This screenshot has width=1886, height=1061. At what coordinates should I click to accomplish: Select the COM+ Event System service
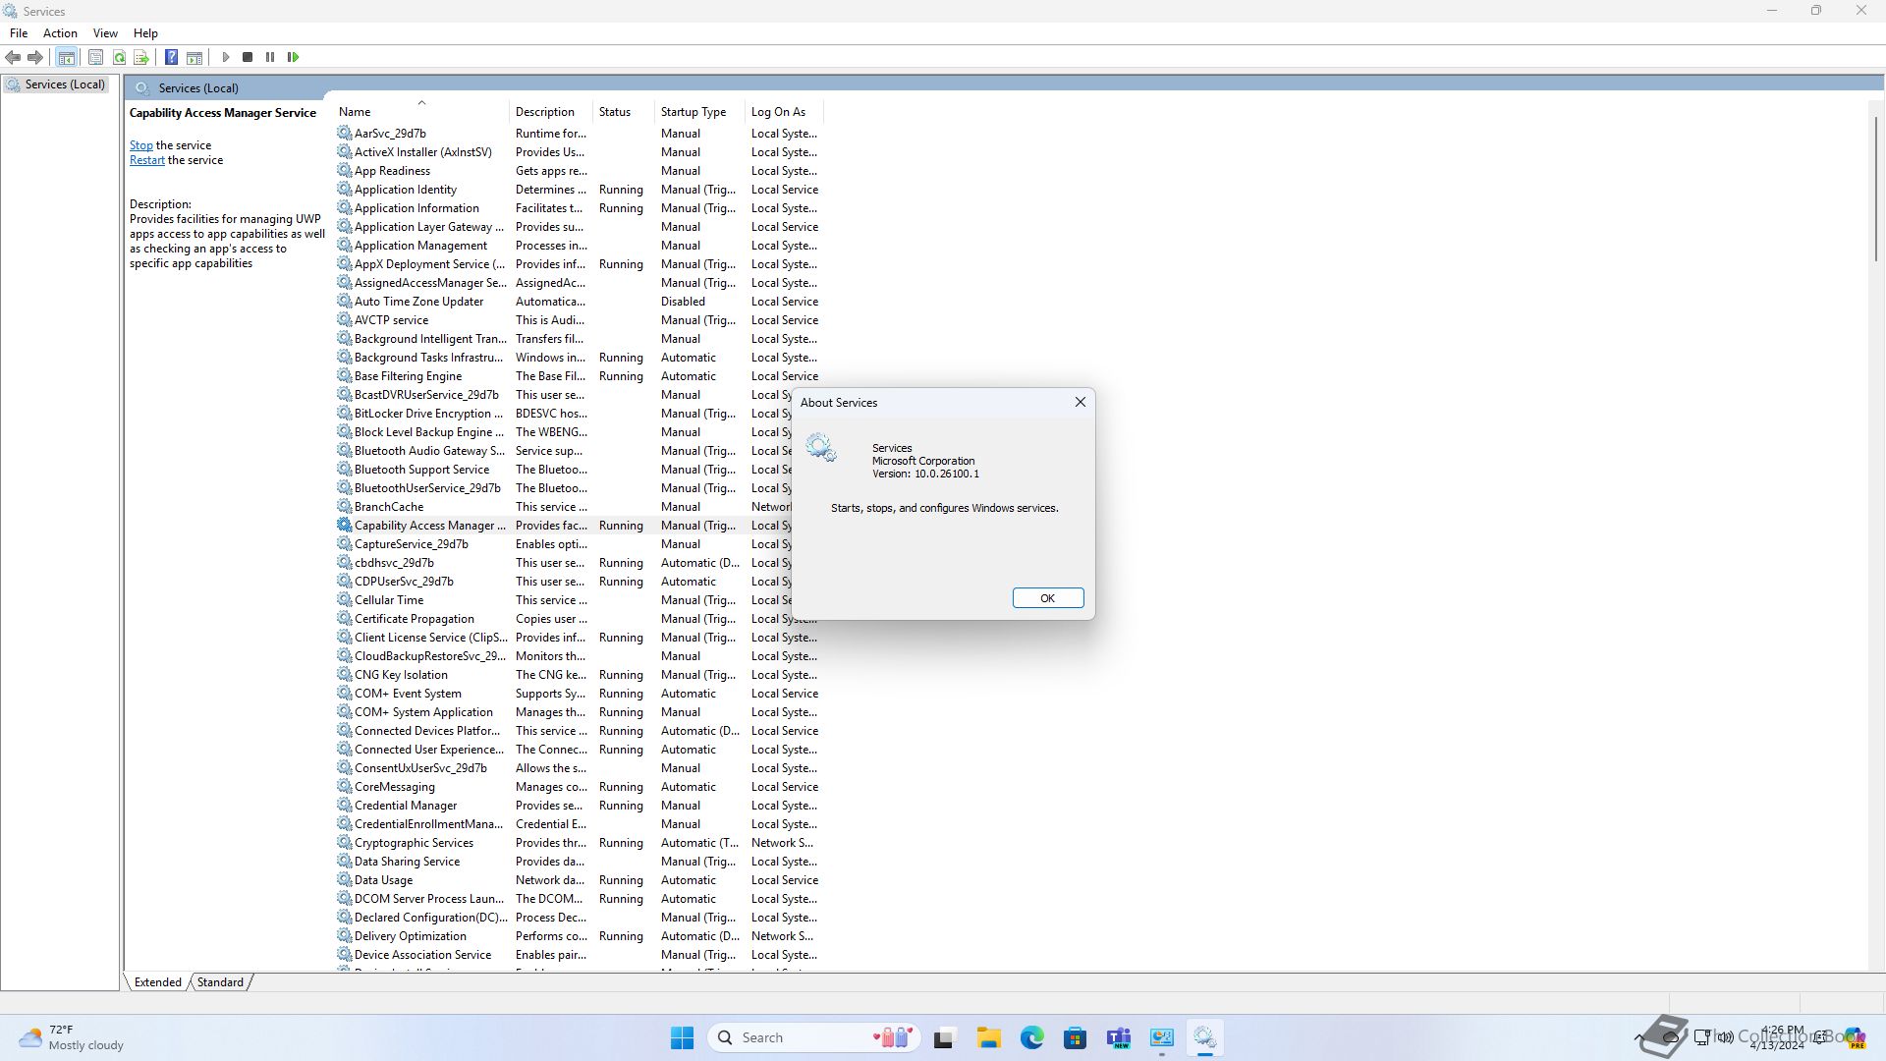click(578, 693)
